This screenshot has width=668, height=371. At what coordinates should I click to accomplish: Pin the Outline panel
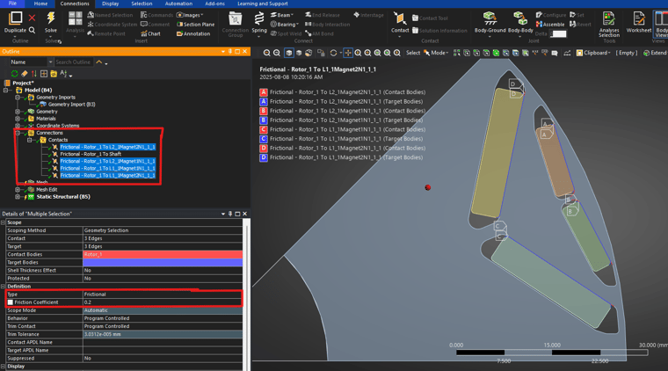(230, 51)
